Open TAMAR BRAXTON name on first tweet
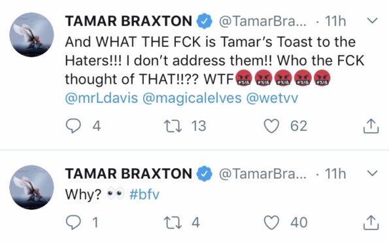The height and width of the screenshot is (244, 389). 129,21
